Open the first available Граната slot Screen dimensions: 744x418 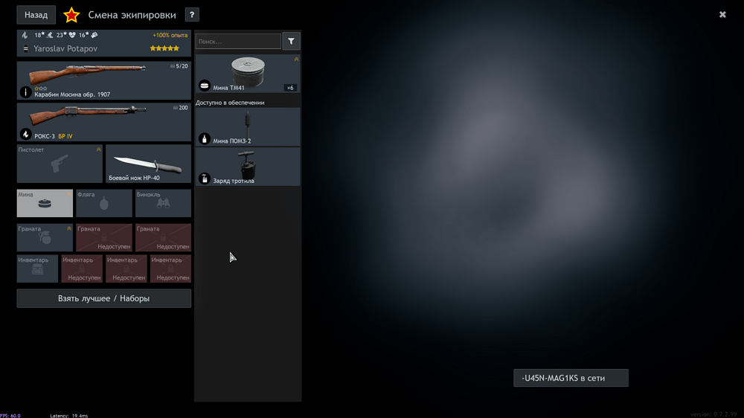coord(45,238)
